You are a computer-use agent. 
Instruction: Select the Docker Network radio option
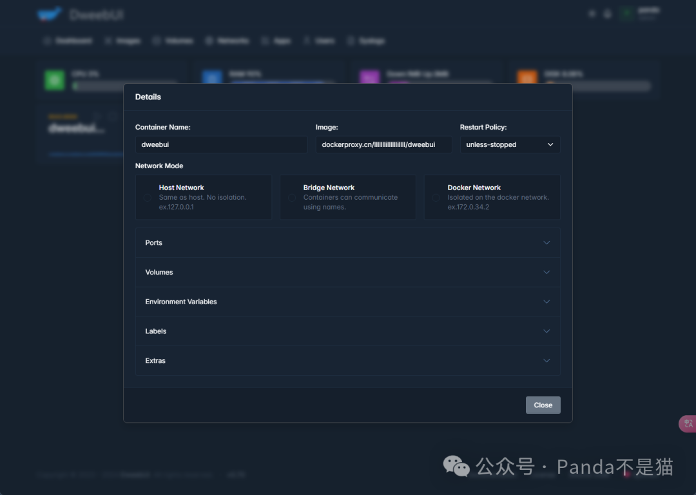436,198
